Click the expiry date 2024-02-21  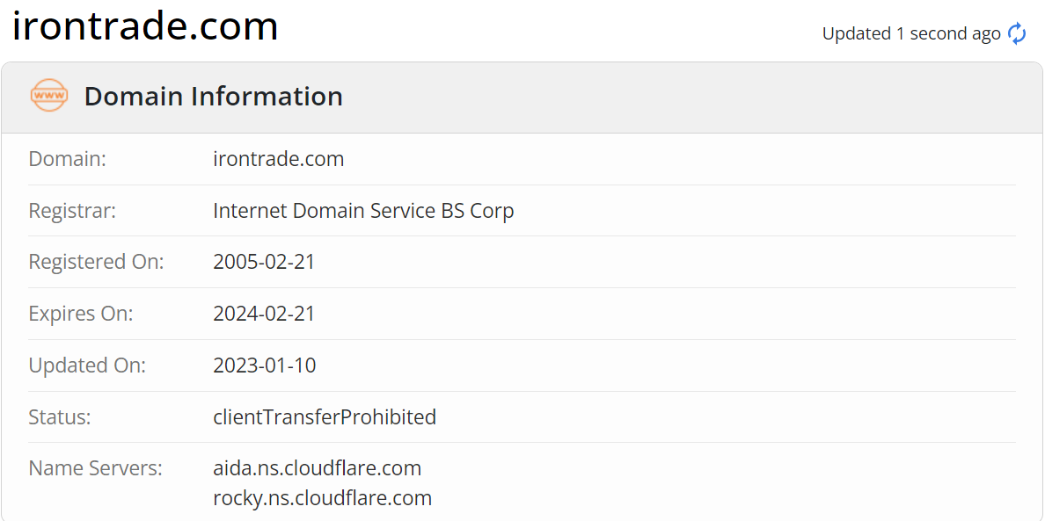point(264,314)
